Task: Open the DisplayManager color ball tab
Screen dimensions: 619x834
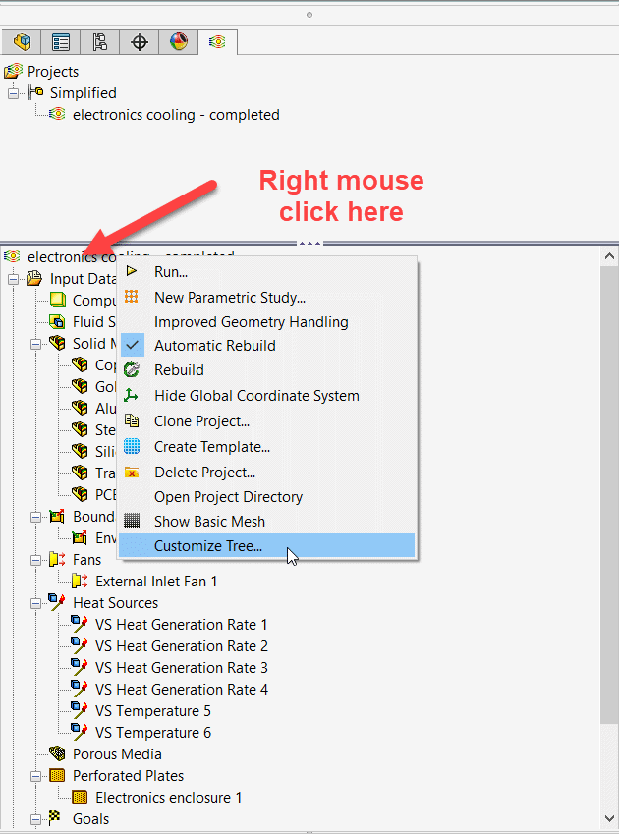Action: tap(179, 42)
